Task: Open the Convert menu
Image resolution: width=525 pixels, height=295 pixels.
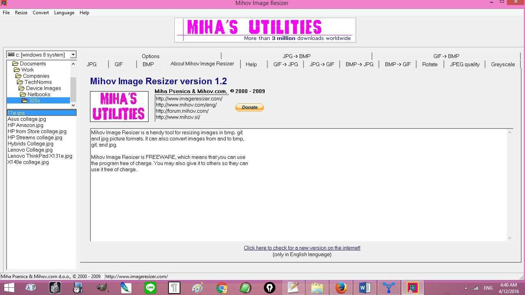Action: click(x=41, y=13)
